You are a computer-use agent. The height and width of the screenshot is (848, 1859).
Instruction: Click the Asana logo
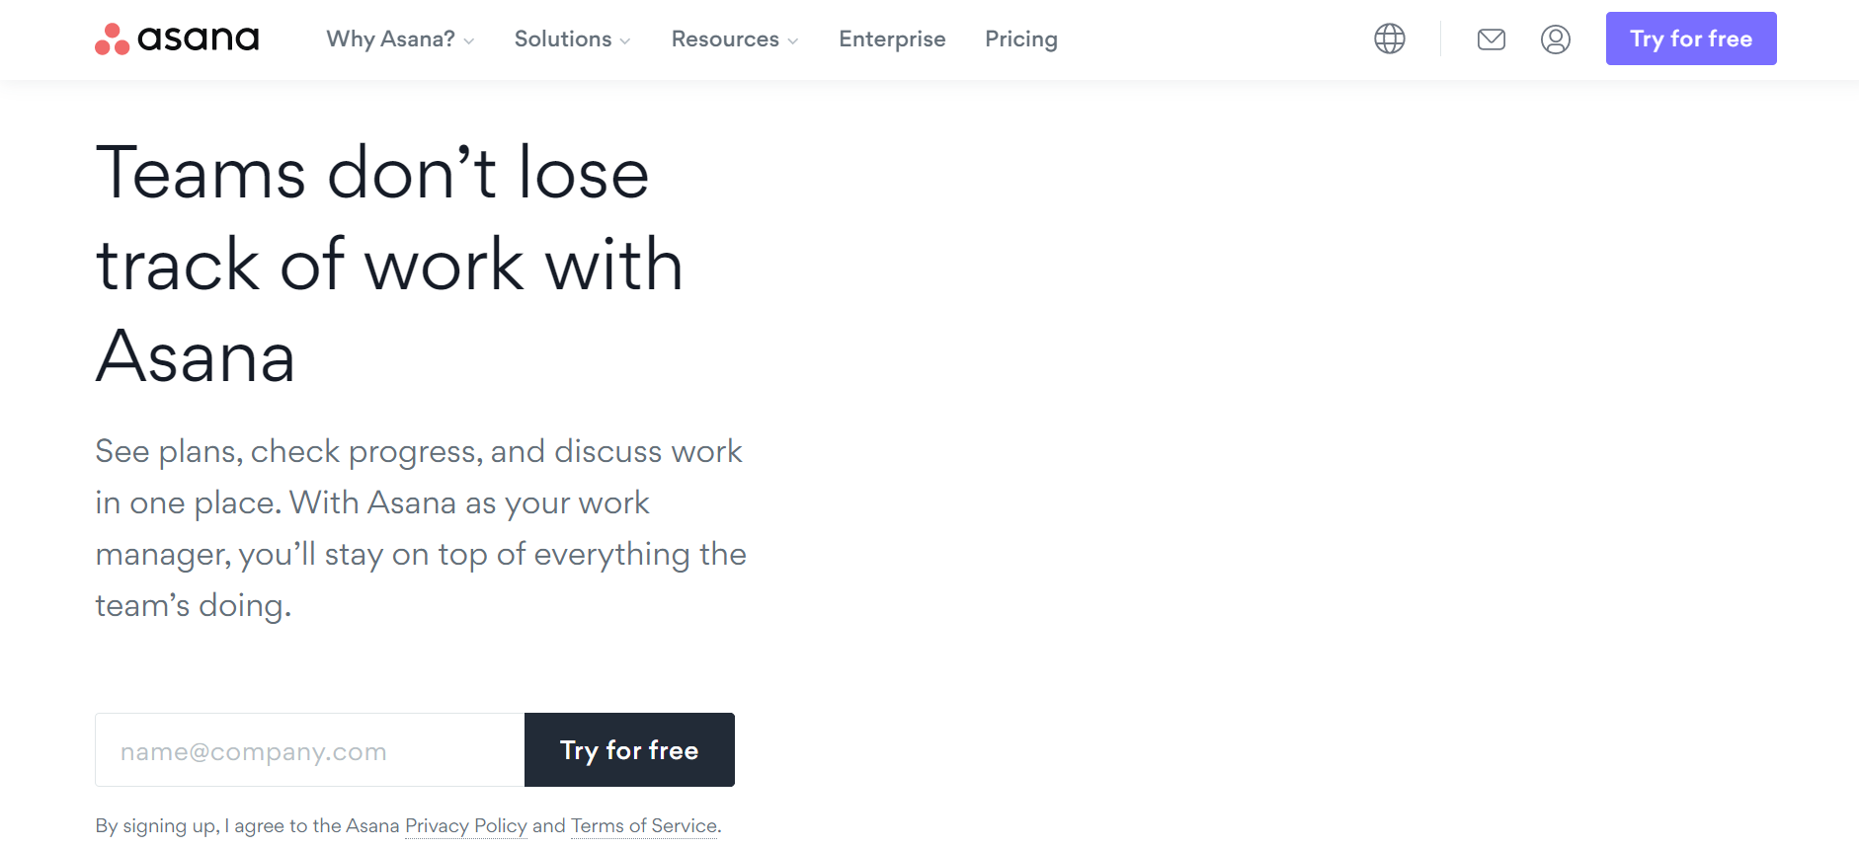(177, 39)
